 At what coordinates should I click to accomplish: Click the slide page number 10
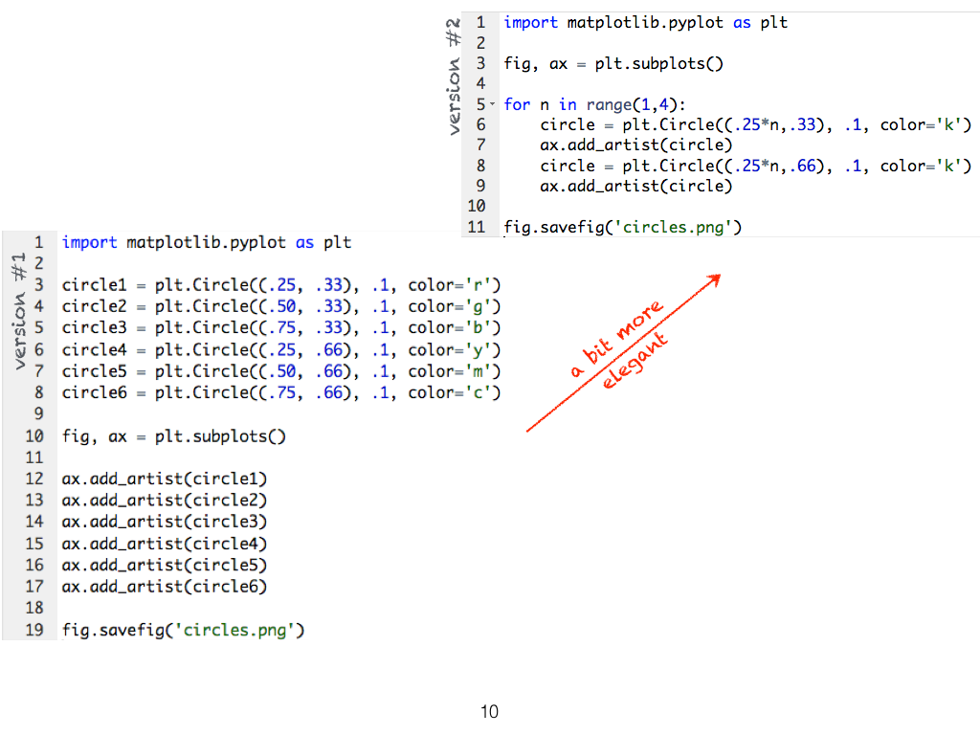[x=489, y=711]
